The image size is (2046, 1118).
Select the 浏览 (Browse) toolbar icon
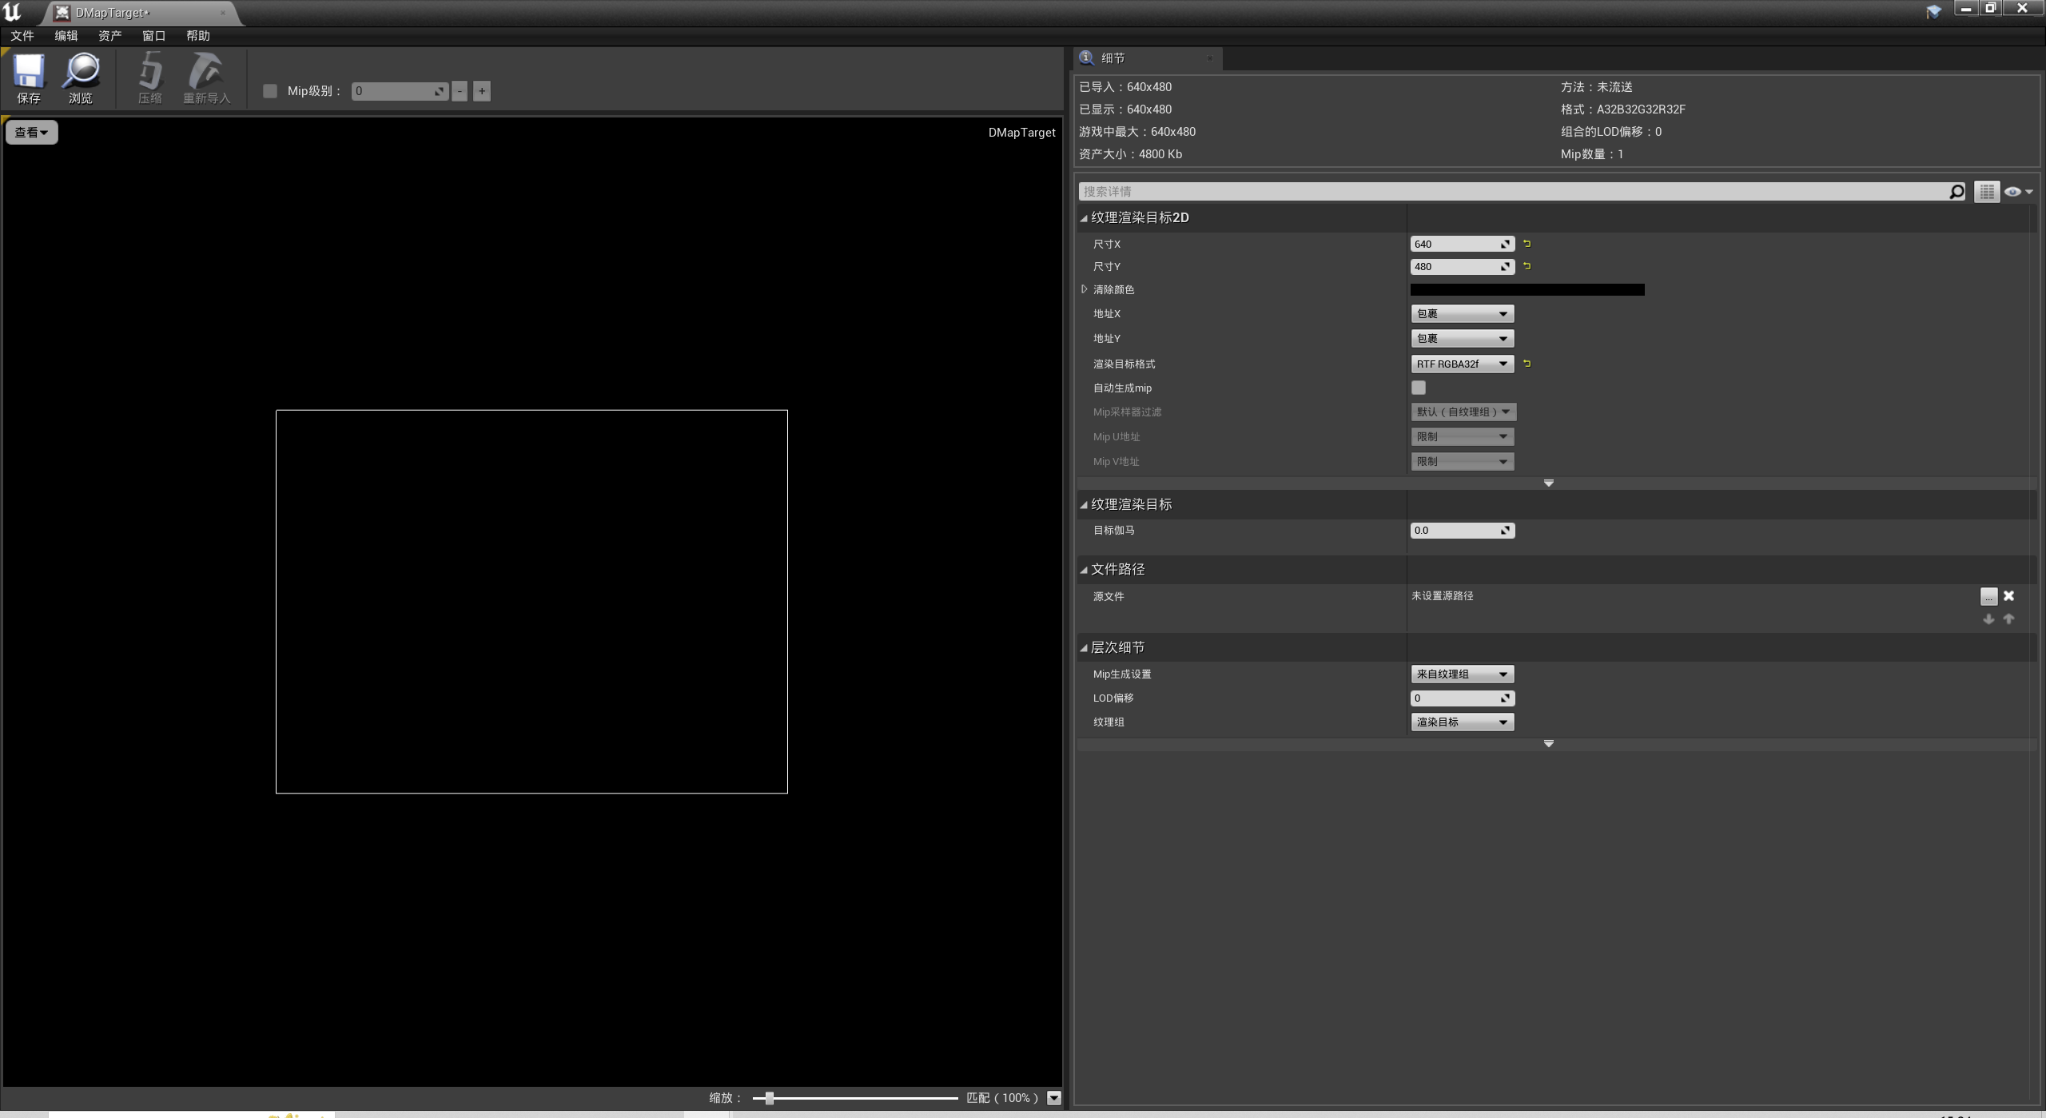82,78
